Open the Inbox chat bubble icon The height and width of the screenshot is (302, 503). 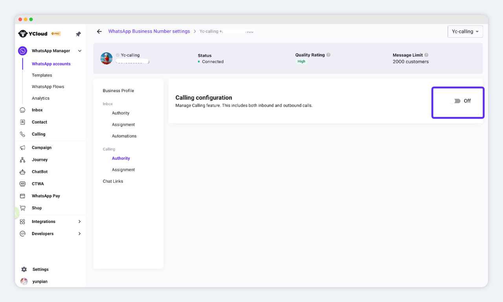[22, 110]
